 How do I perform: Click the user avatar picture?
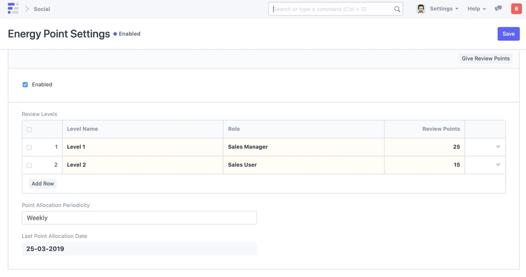click(x=421, y=9)
